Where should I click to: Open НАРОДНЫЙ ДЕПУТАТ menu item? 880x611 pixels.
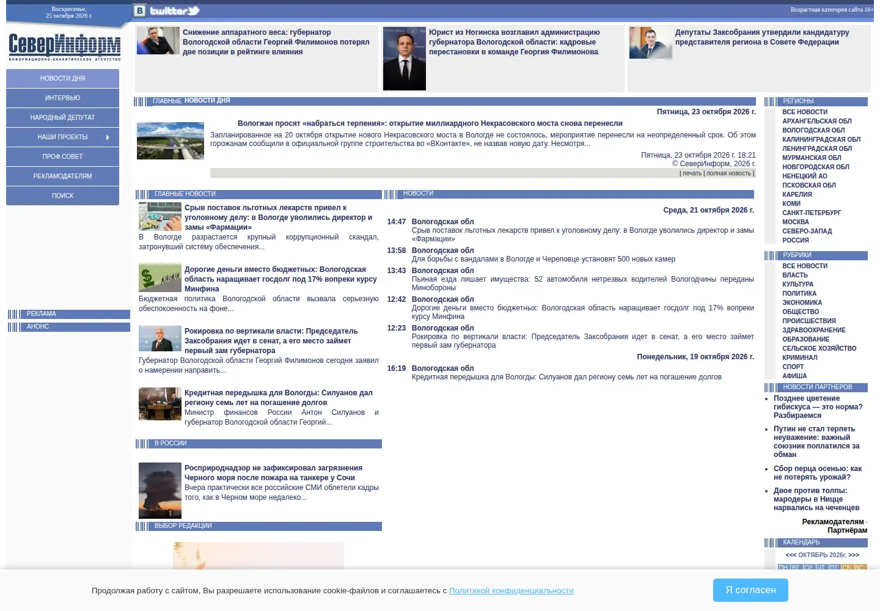(x=62, y=117)
